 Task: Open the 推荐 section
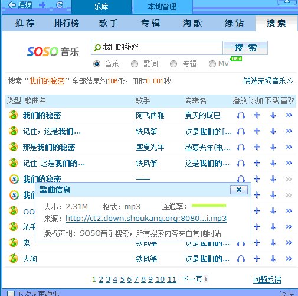pos(25,23)
